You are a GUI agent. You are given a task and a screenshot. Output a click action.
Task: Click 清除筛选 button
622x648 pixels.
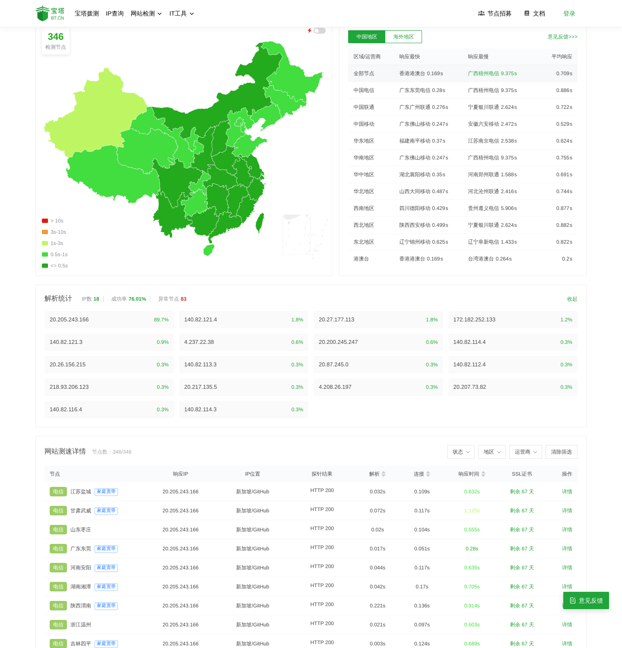(x=562, y=452)
